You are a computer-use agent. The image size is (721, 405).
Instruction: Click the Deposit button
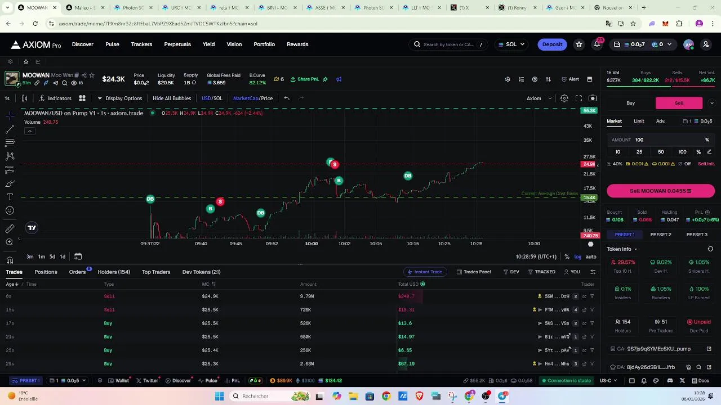click(x=552, y=44)
